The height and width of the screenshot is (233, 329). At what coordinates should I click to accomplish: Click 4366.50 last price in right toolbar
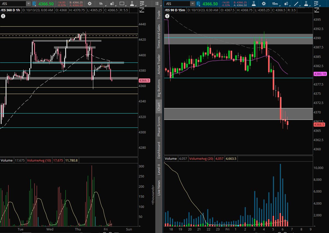211,4
